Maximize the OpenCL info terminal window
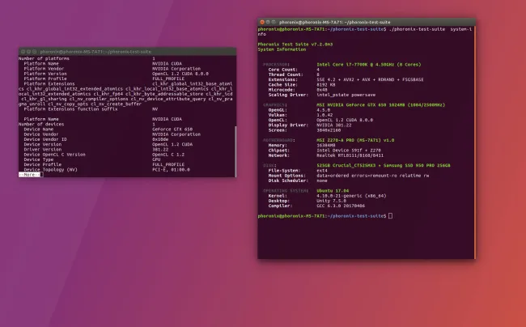The width and height of the screenshot is (526, 327). [x=35, y=52]
